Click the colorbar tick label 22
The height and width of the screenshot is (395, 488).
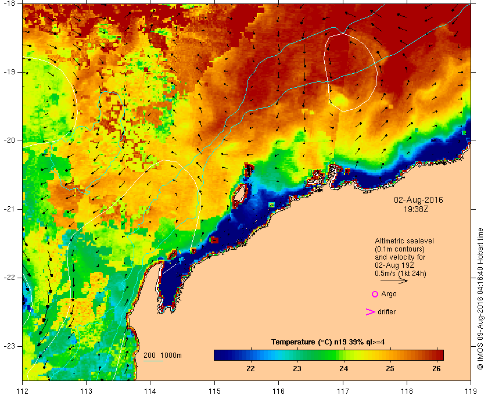click(x=250, y=369)
